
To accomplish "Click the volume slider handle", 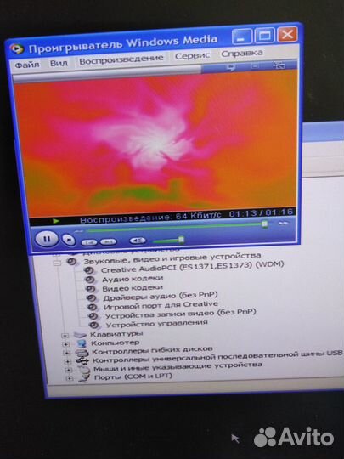I will [181, 240].
